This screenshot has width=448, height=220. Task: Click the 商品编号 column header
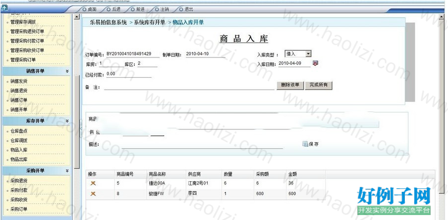click(x=125, y=174)
